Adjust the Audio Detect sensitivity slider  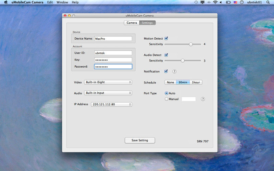click(183, 61)
